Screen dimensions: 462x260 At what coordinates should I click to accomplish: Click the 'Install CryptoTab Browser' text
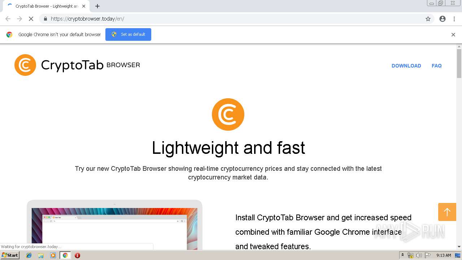tap(323, 232)
